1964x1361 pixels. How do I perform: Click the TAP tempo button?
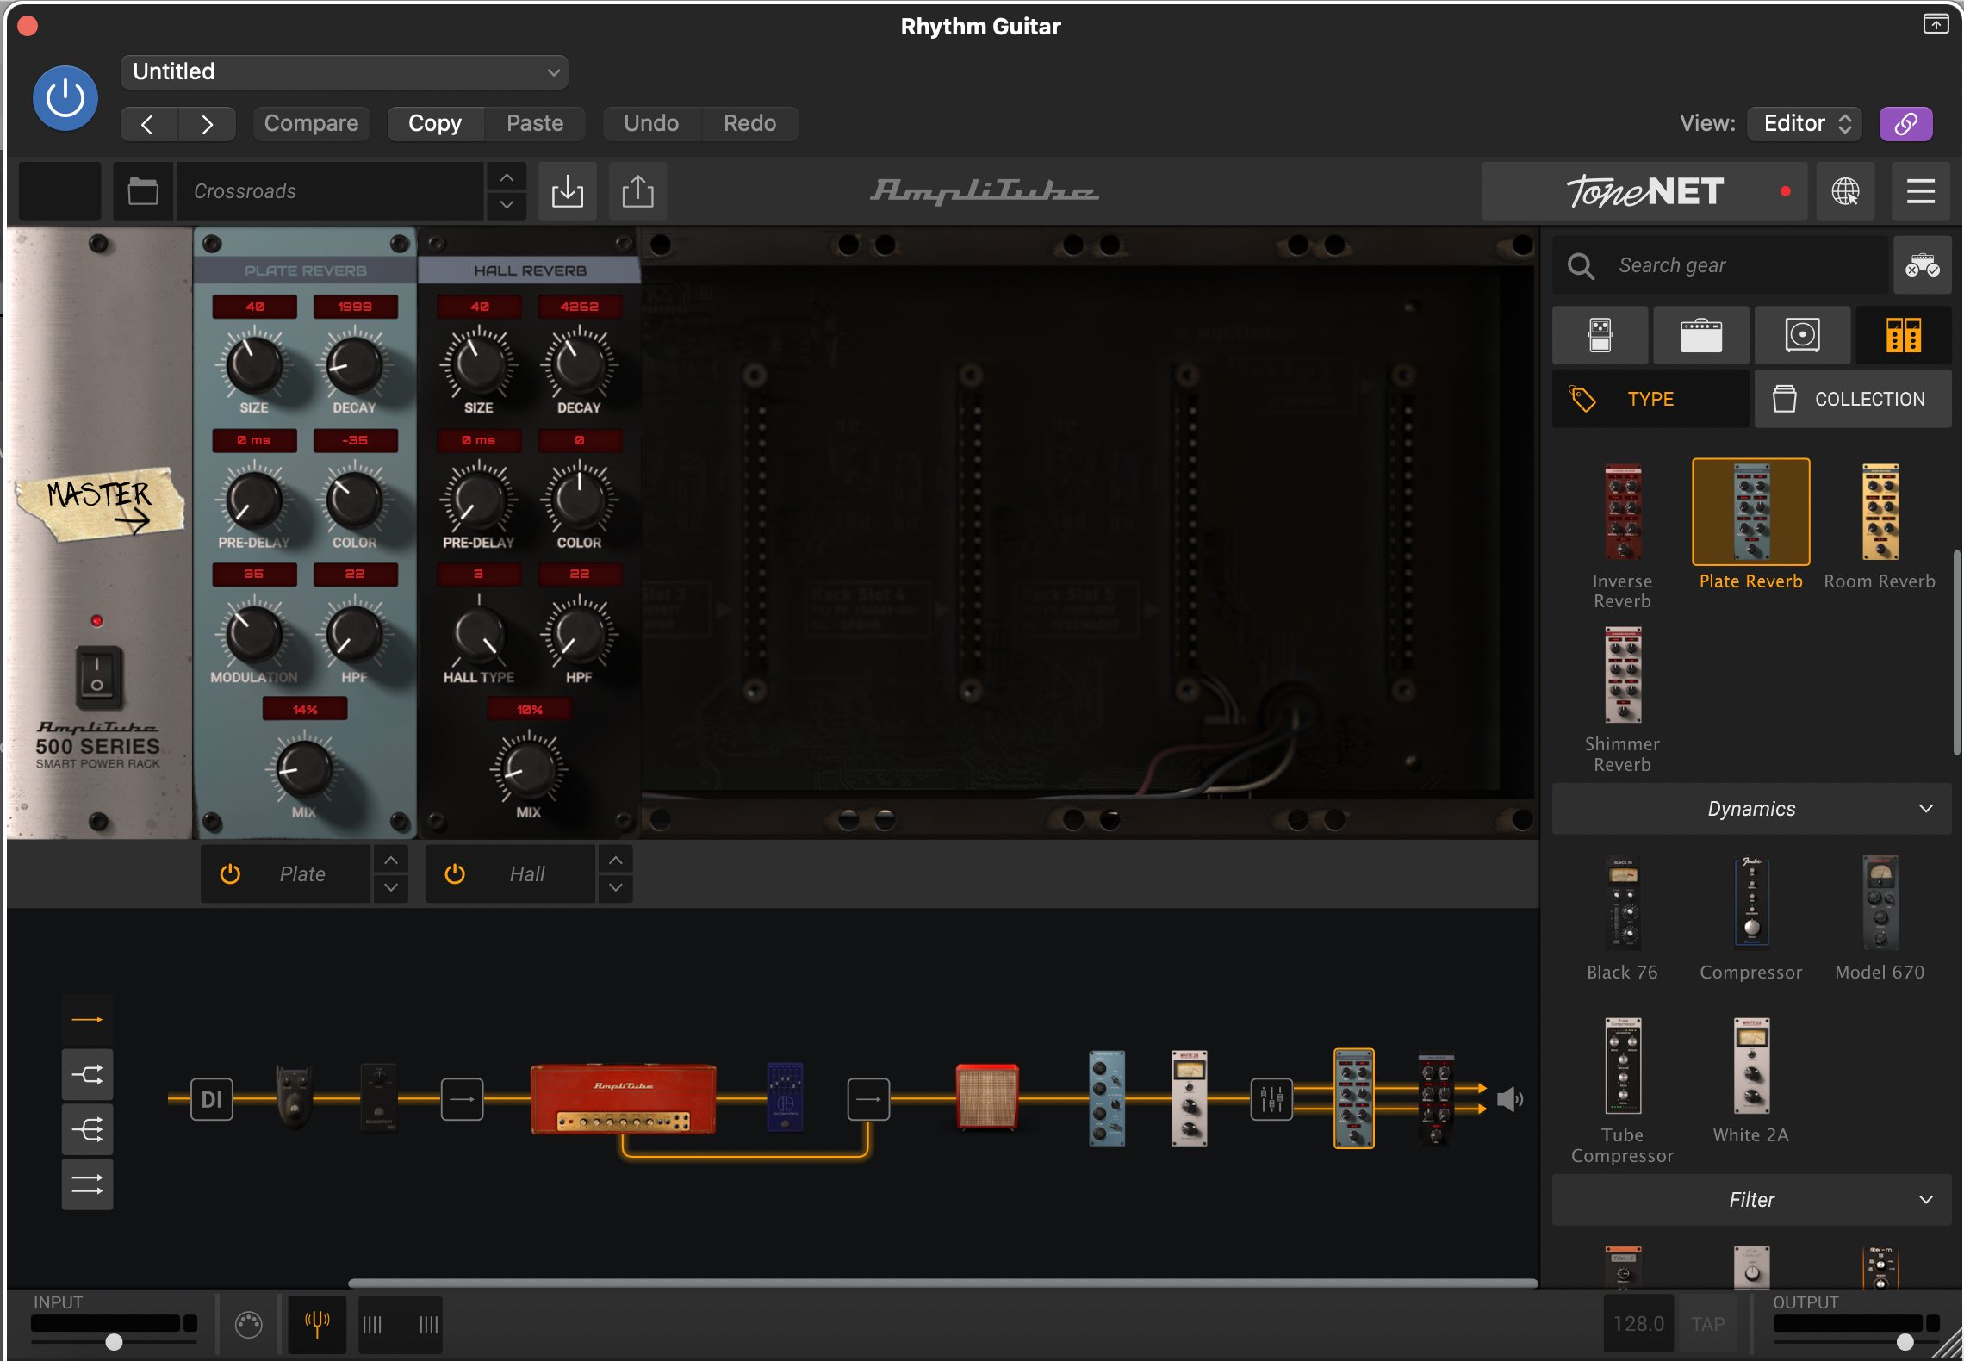tap(1707, 1324)
